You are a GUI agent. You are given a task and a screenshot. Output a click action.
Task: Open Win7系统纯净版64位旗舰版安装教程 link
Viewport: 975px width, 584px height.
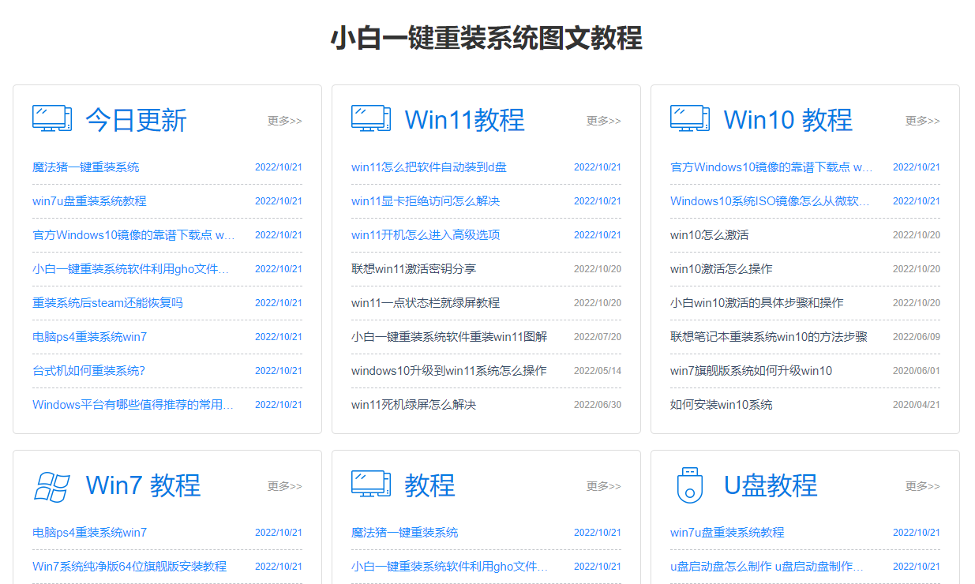point(129,567)
